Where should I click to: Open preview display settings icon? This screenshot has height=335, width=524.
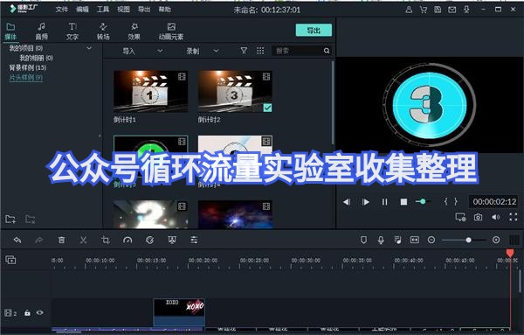pyautogui.click(x=460, y=217)
